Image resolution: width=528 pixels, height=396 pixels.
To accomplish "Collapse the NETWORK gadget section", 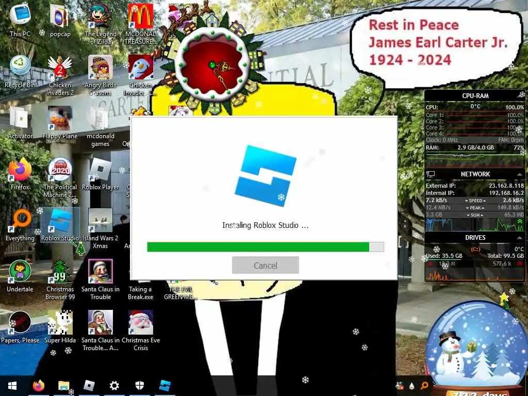I will [x=520, y=174].
